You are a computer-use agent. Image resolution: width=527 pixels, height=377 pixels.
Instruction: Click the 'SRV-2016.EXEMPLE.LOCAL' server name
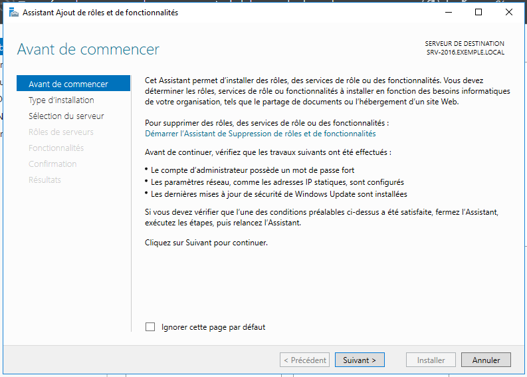coord(465,53)
